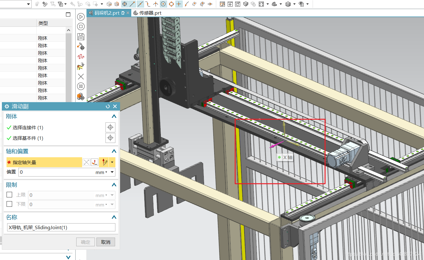Toggle the arc center snap point icon
Viewport: 424px width, 260px height.
[x=163, y=4]
